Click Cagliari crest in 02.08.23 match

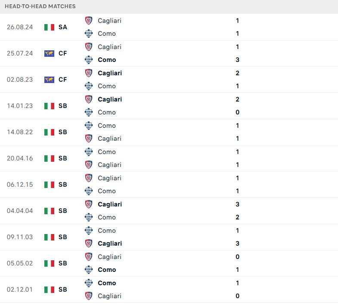click(x=89, y=73)
